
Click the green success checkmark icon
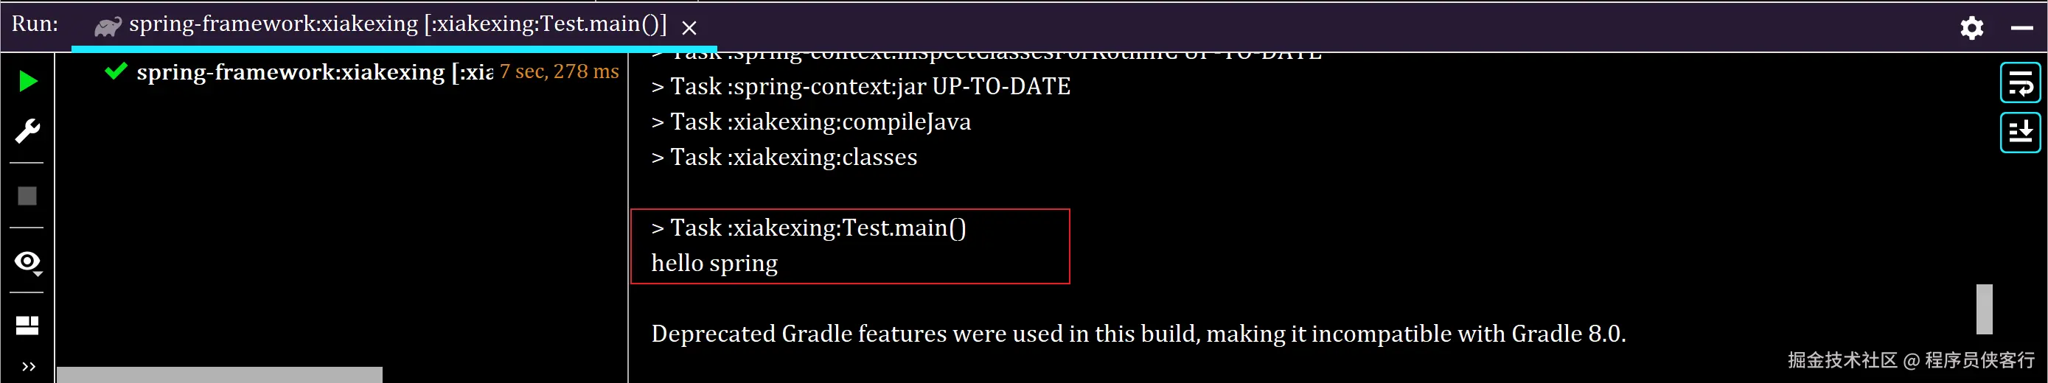coord(116,71)
